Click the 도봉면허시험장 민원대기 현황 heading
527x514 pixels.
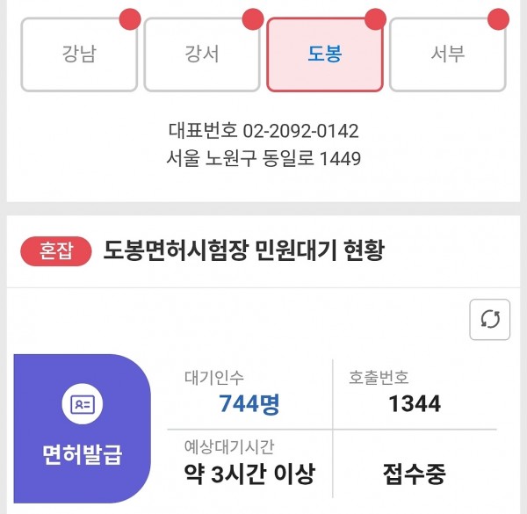pyautogui.click(x=244, y=251)
